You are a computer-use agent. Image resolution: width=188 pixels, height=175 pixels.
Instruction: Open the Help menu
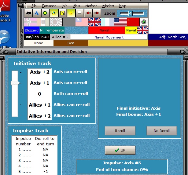tap(123, 6)
